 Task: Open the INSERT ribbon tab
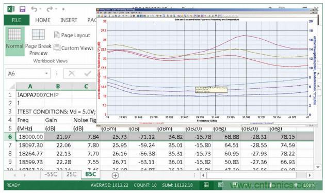click(x=69, y=20)
